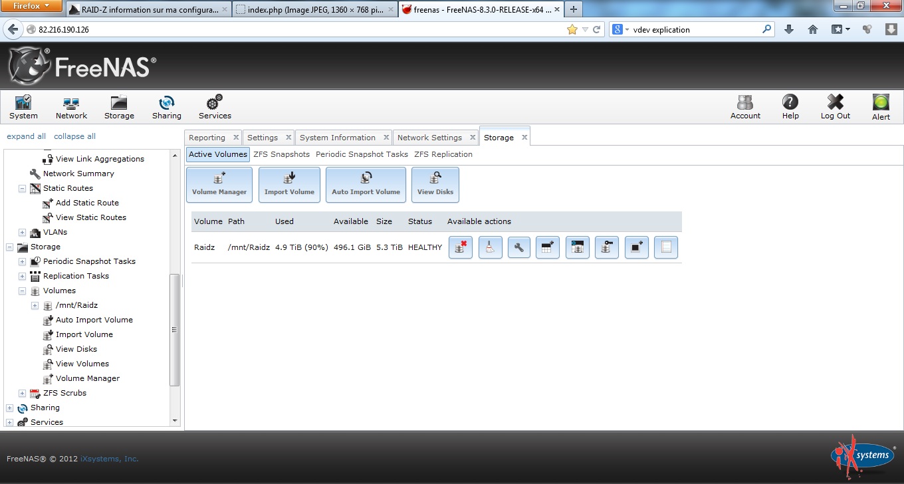Open the Periodic Snapshot Tasks sub-tab
This screenshot has height=484, width=904.
[x=362, y=154]
